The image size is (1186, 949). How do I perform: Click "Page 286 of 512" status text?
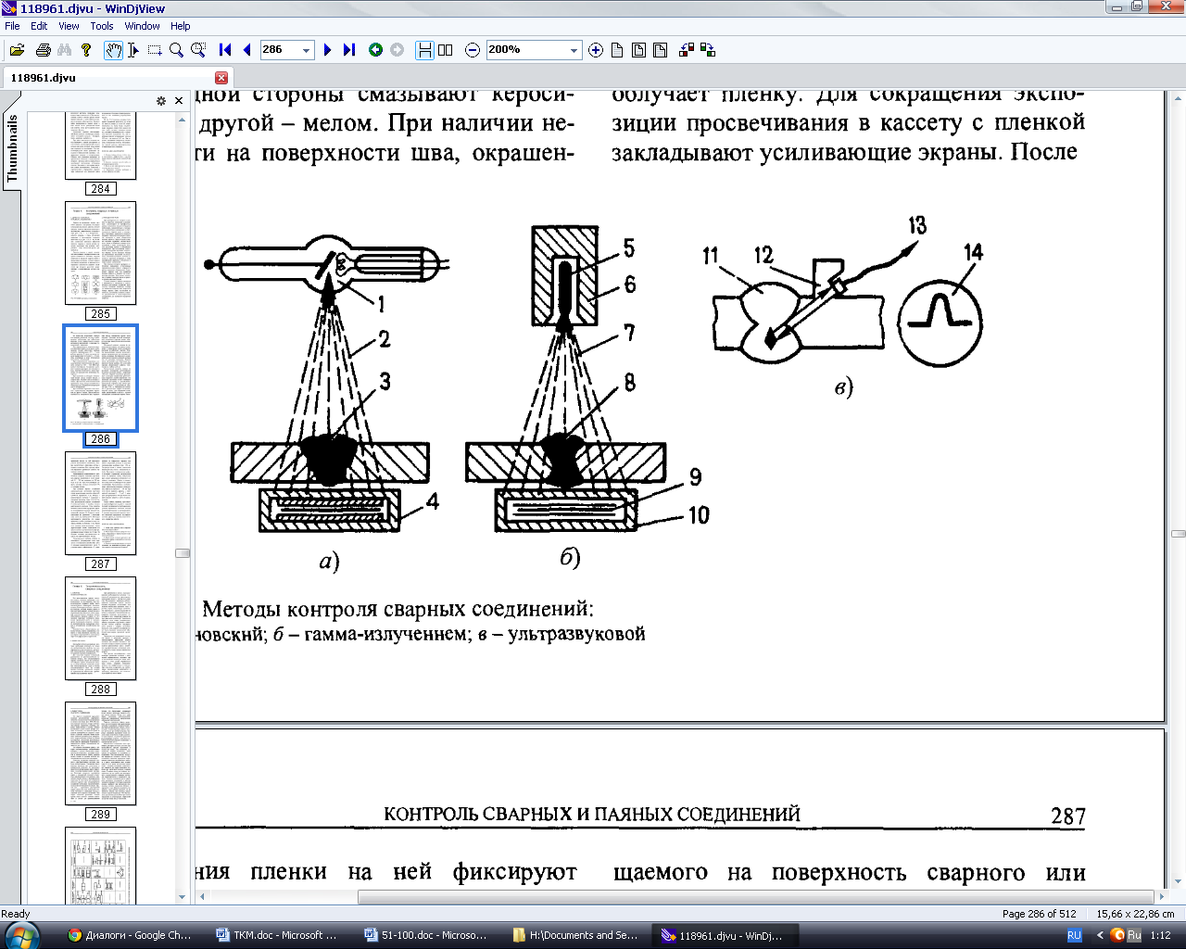1040,914
